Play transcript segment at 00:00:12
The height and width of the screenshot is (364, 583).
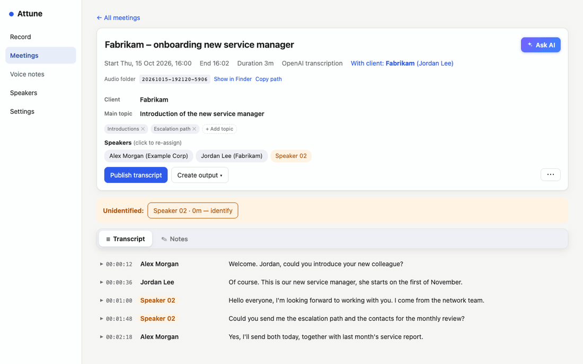coord(101,264)
